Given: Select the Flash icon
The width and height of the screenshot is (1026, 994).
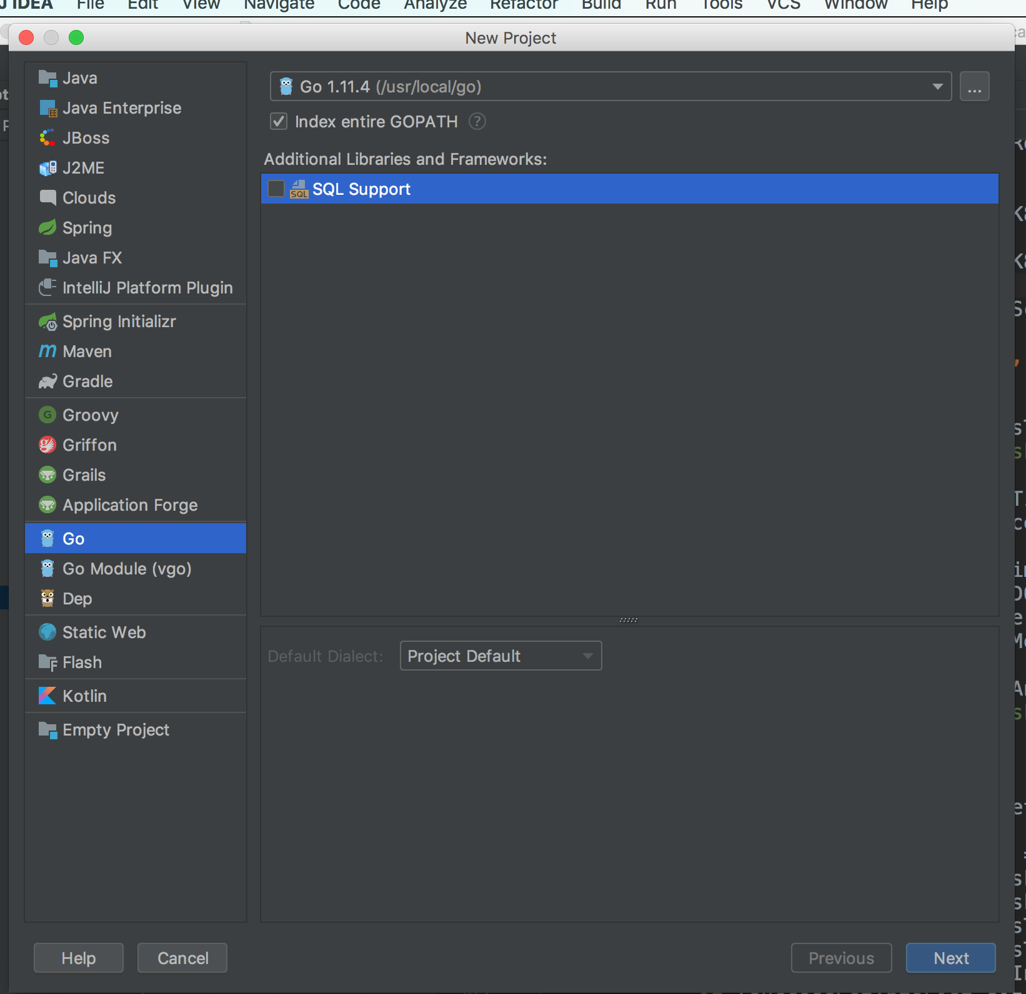Looking at the screenshot, I should point(47,662).
